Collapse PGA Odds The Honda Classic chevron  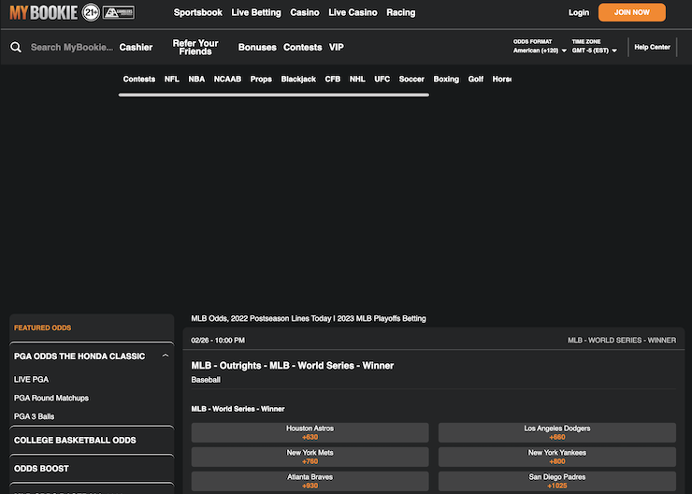(166, 356)
